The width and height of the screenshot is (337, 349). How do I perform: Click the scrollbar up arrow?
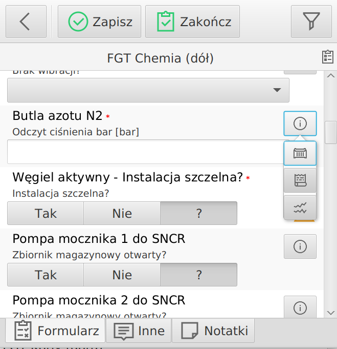tap(331, 76)
